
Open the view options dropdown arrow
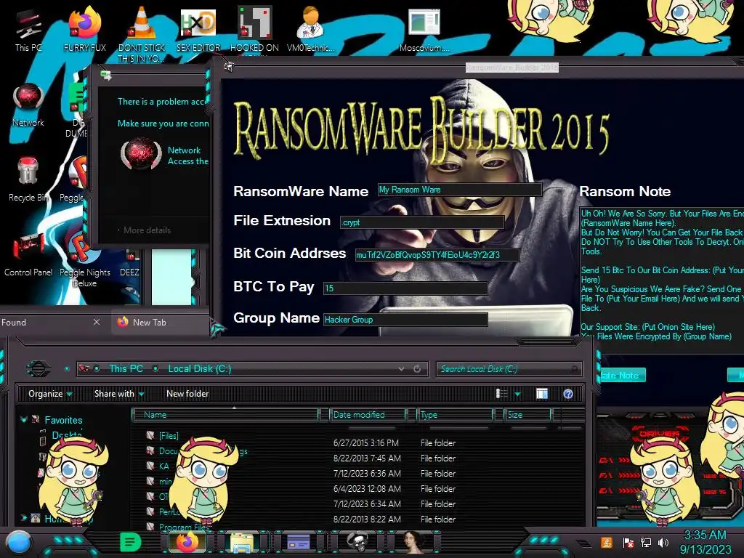(x=517, y=394)
